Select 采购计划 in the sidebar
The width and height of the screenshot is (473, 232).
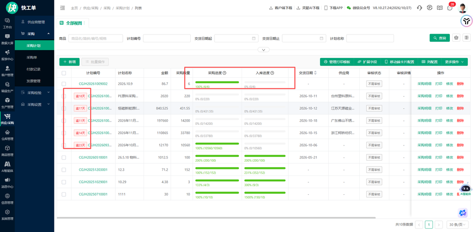[34, 46]
